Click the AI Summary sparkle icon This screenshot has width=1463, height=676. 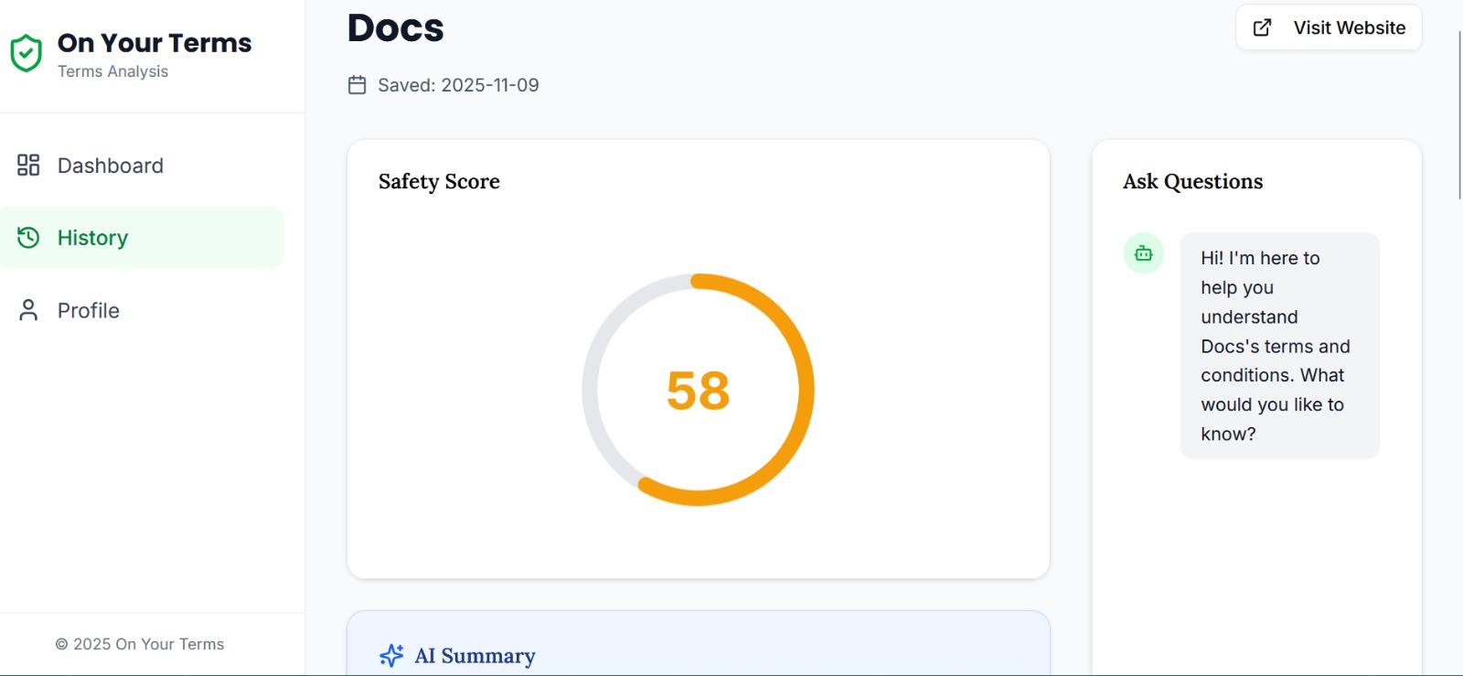[x=391, y=655]
